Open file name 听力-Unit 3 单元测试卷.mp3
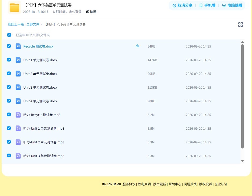The height and width of the screenshot is (196, 252). point(44,156)
